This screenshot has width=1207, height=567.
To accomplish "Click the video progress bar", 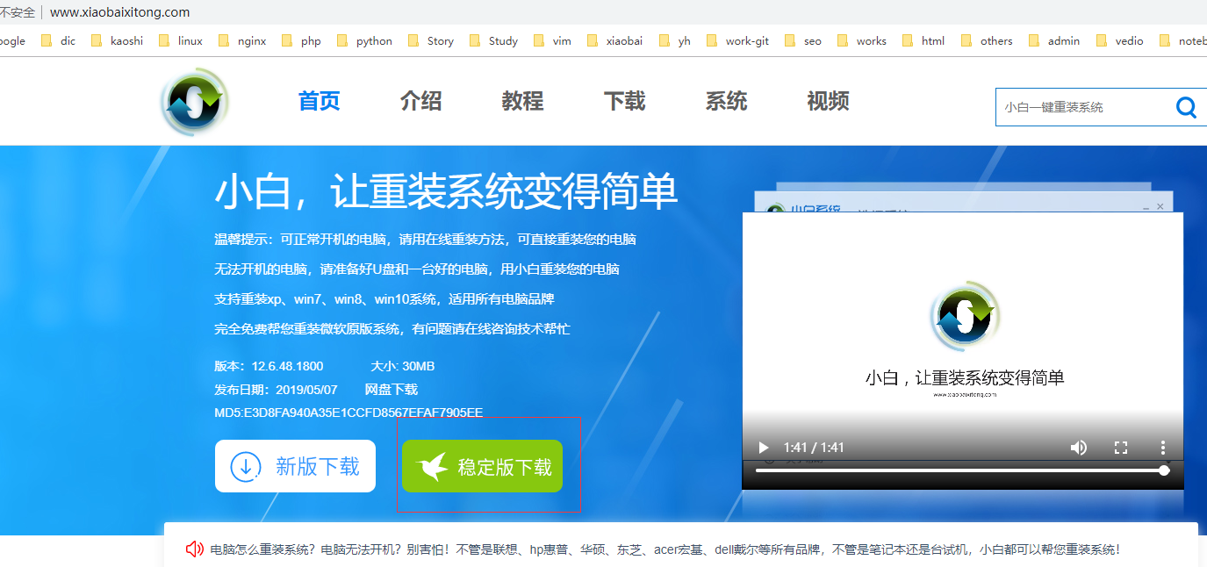I will point(957,470).
